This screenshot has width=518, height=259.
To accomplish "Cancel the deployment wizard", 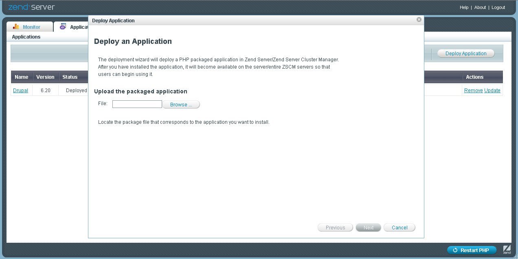I will click(399, 228).
